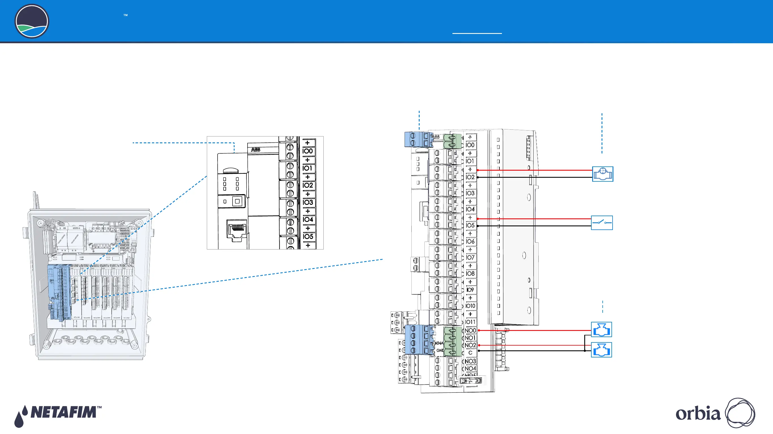The width and height of the screenshot is (773, 434).
Task: Select the lower valve icon connected to NO2
Action: click(x=601, y=350)
